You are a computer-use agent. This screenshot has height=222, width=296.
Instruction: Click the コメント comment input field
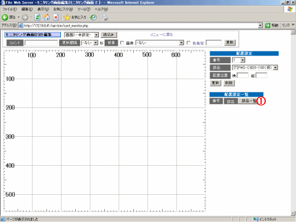pyautogui.click(x=41, y=43)
